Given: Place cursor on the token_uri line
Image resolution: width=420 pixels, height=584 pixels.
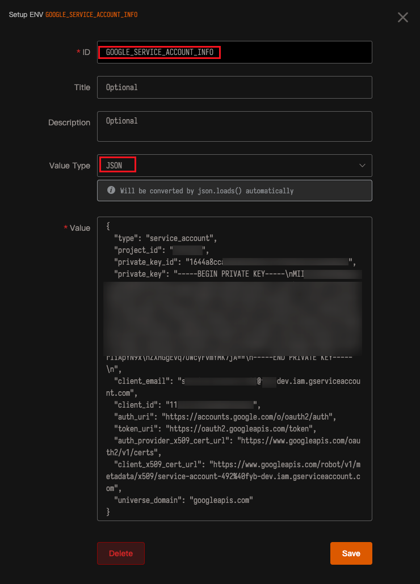Looking at the screenshot, I should tap(219, 429).
